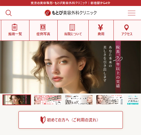141x135 pixels.
Task: Open the hamburger menu
Action: point(132,13)
